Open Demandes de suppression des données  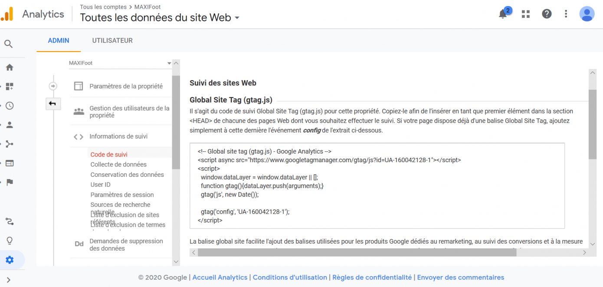tap(126, 245)
